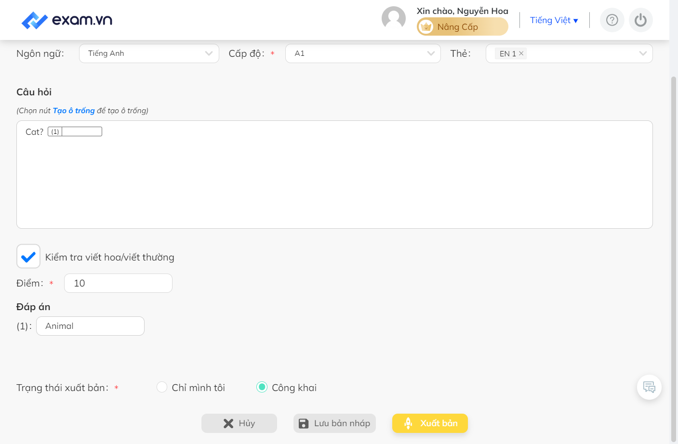Image resolution: width=678 pixels, height=444 pixels.
Task: Open the chat feedback bubble icon
Action: (649, 387)
